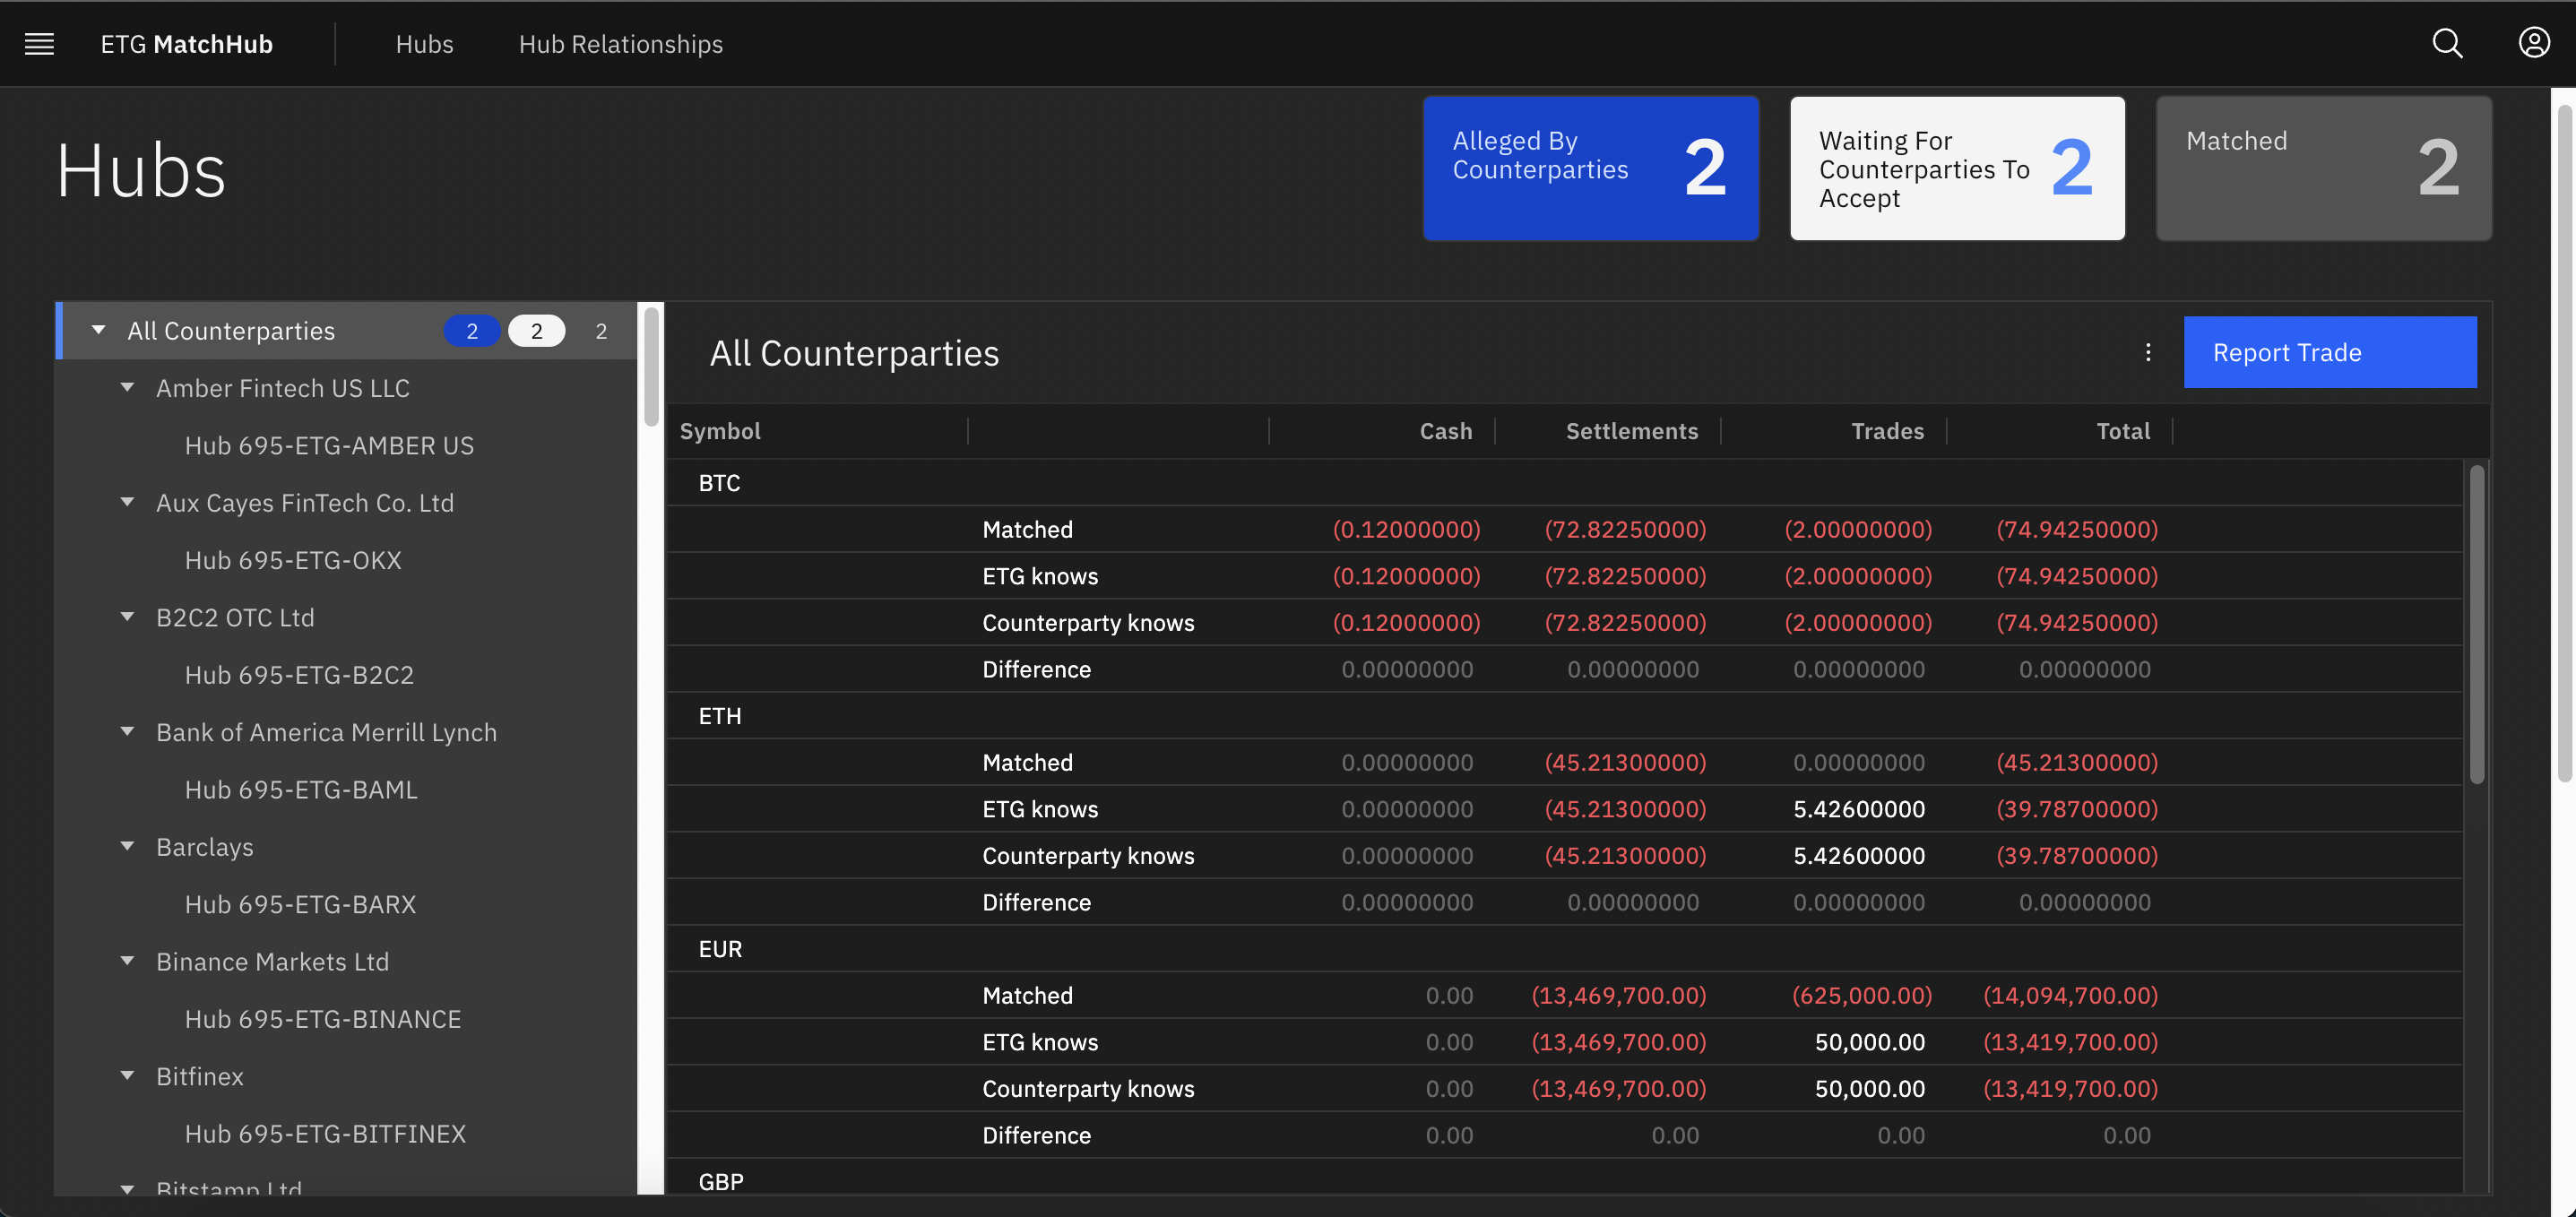Collapse the Aux Cayes FinTech Co. Ltd node
This screenshot has height=1217, width=2576.
coord(127,503)
